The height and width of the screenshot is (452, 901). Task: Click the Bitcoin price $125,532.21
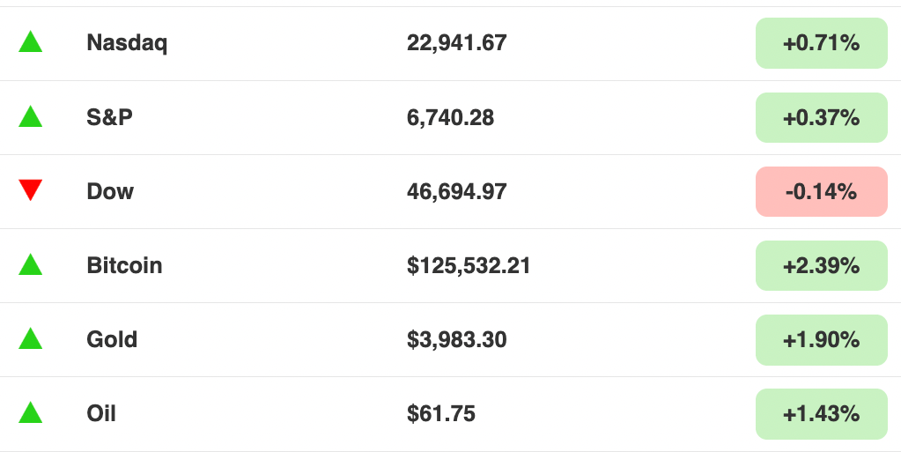pos(469,265)
